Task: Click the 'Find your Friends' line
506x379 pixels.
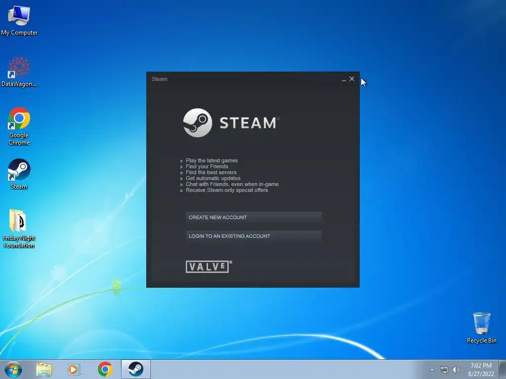Action: pos(207,167)
